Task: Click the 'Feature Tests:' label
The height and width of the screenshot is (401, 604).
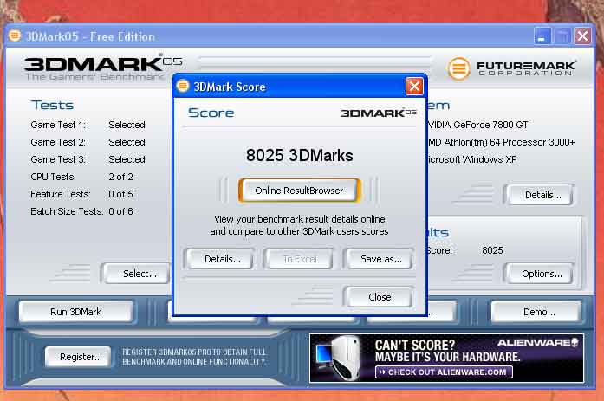Action: click(61, 194)
